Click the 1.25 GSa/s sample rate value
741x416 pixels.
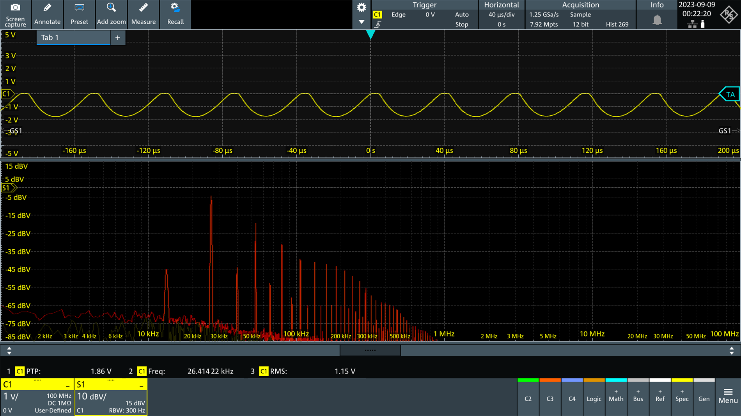click(544, 14)
